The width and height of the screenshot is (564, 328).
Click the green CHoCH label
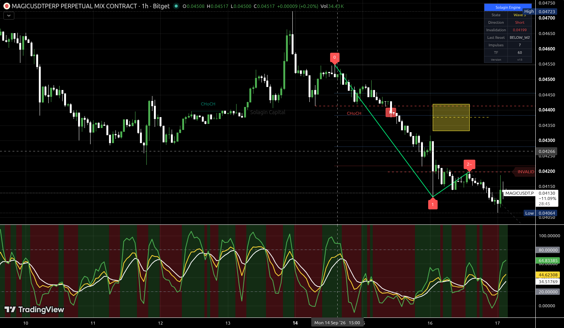coord(208,104)
